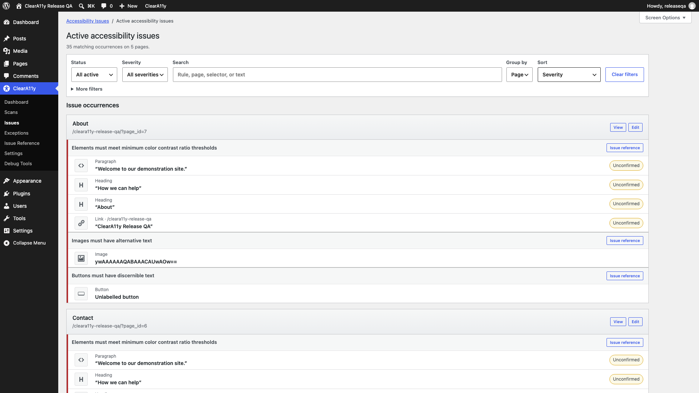Expand Screen Options panel

pos(665,17)
